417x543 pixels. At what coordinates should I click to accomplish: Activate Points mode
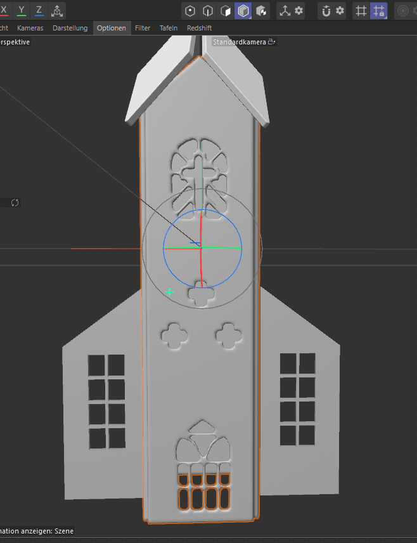pos(190,11)
